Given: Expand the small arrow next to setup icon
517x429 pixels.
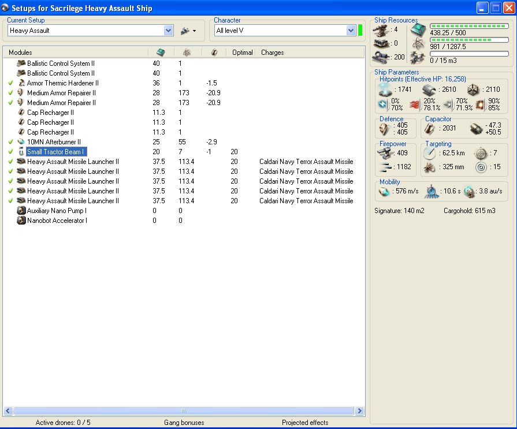Looking at the screenshot, I should (194, 31).
